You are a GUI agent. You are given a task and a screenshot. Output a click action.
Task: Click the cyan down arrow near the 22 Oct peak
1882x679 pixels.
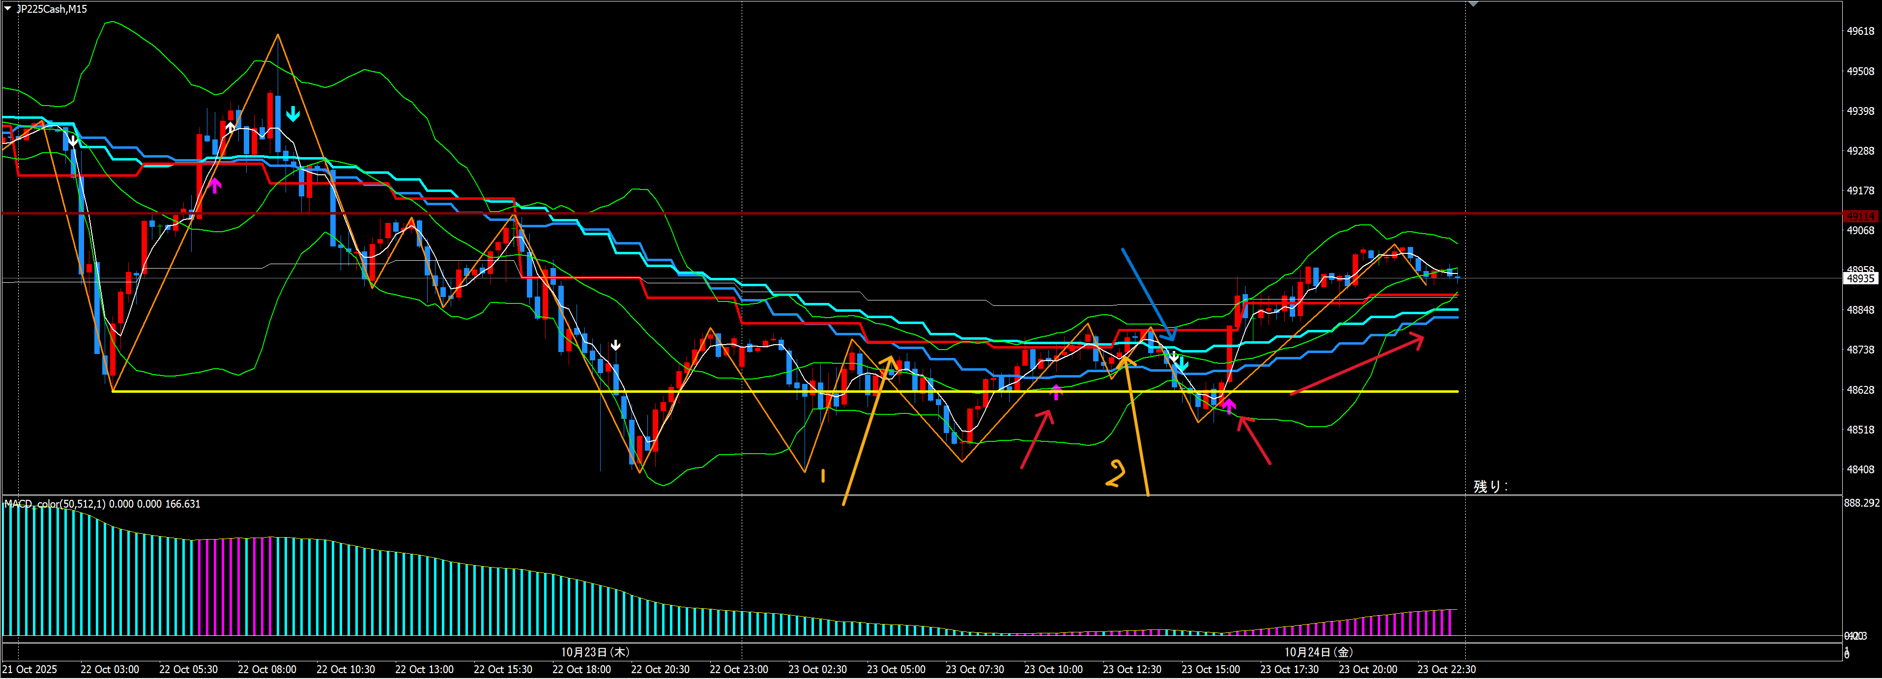pos(293,114)
